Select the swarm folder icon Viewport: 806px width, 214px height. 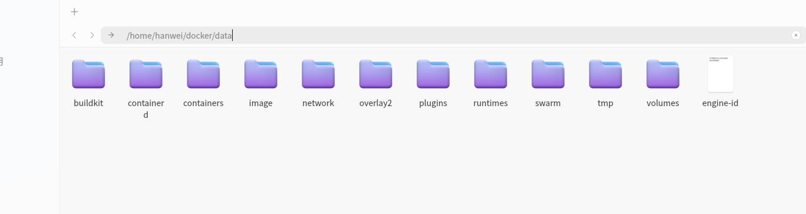tap(548, 74)
